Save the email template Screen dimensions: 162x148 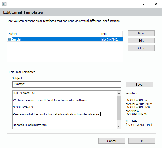(139, 85)
